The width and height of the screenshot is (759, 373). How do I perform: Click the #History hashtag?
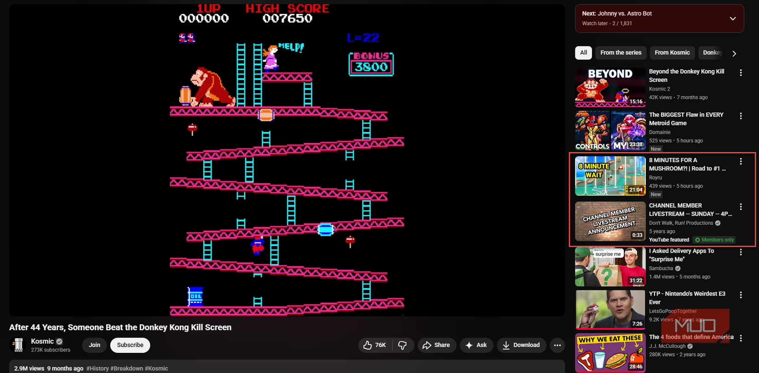[x=98, y=368]
